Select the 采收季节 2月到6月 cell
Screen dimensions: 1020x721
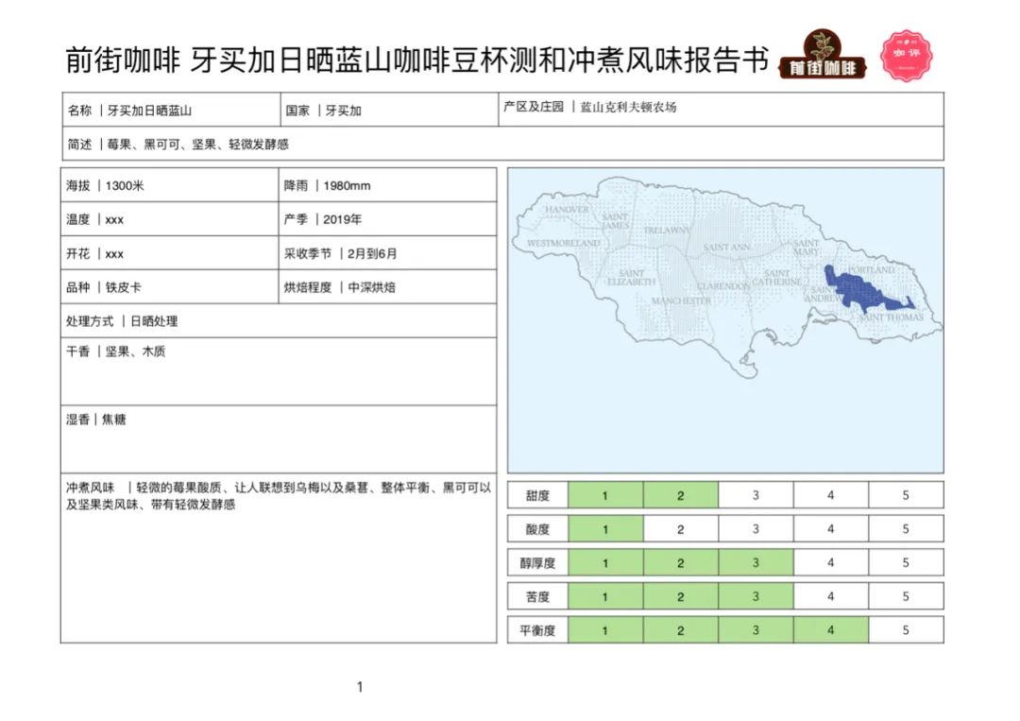(x=387, y=253)
